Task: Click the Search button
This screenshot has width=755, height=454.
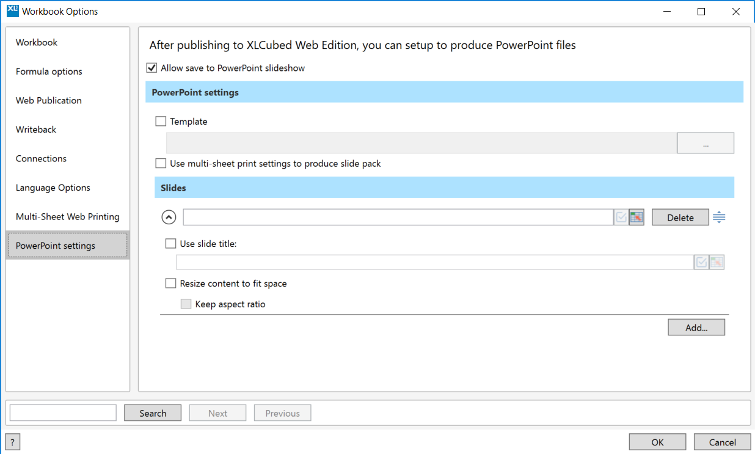Action: tap(153, 413)
